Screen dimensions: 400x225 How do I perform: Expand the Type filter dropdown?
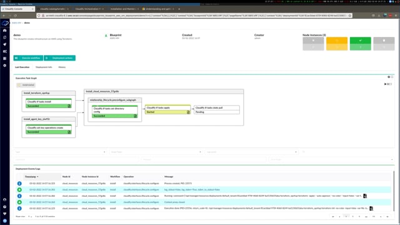click(x=61, y=152)
